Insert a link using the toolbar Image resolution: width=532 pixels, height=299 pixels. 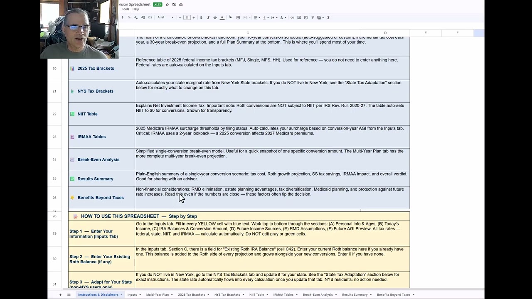292,17
